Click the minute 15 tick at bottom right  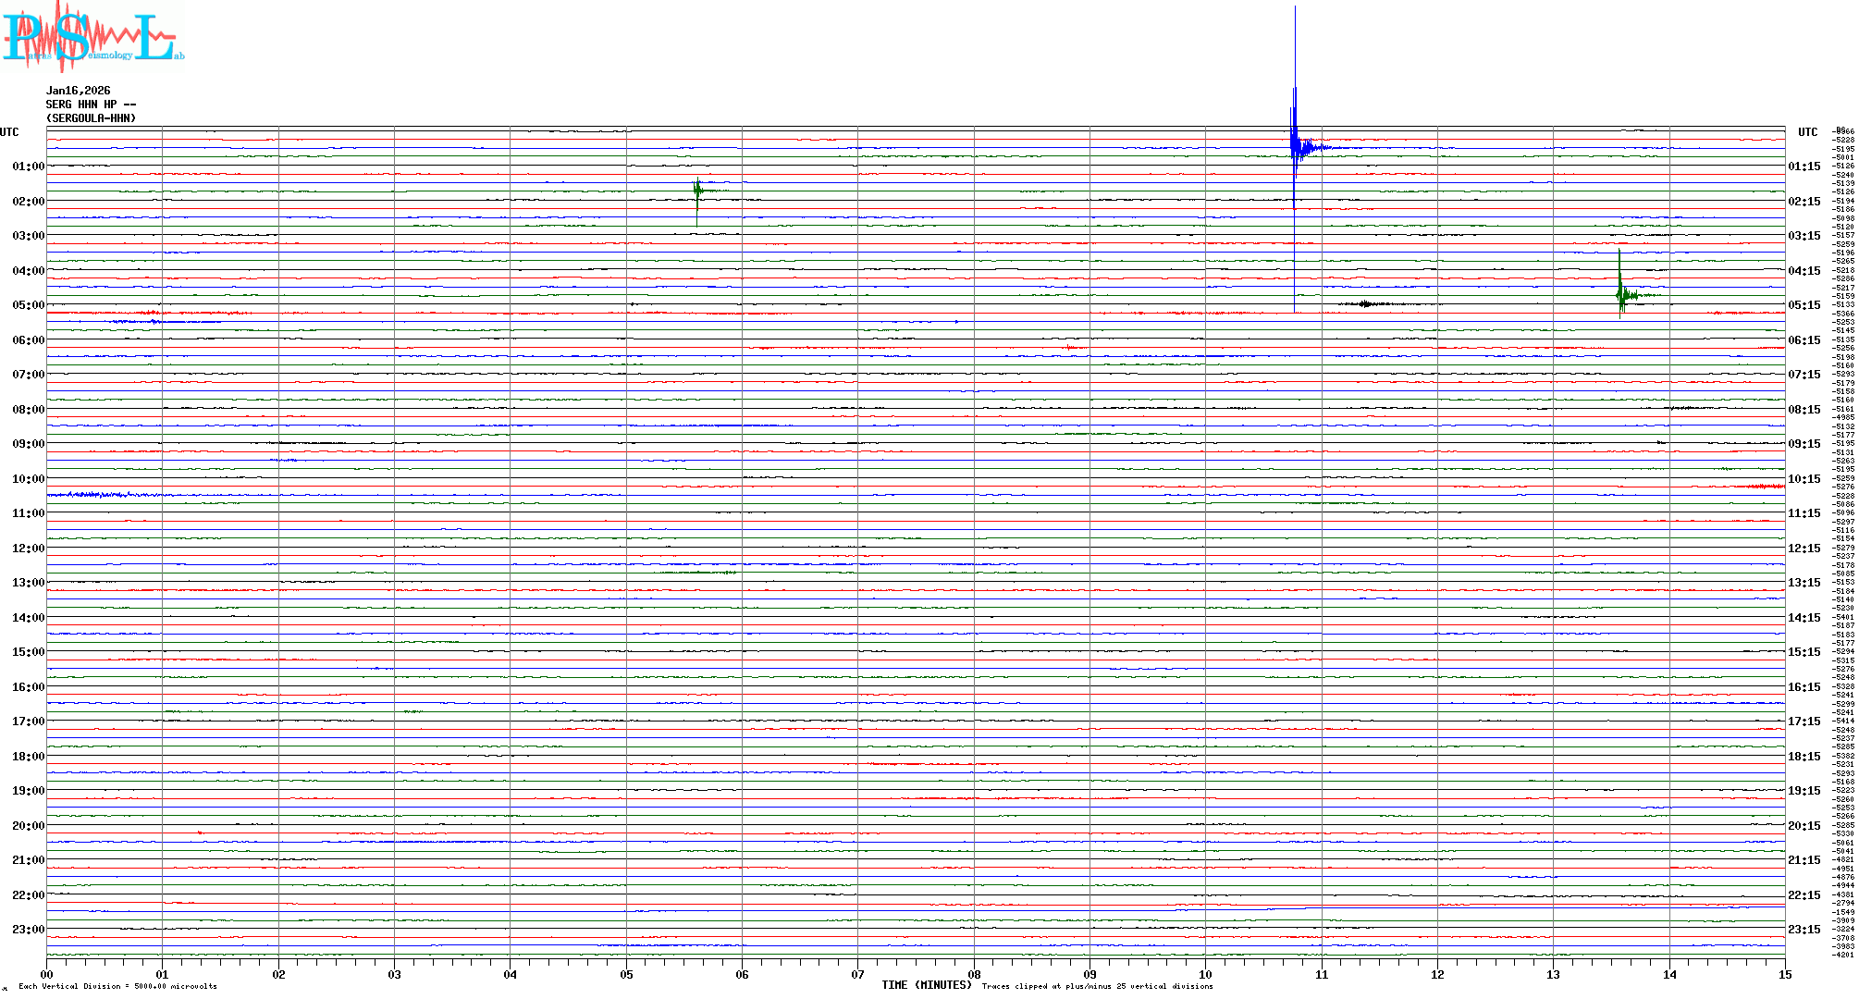(x=1784, y=974)
